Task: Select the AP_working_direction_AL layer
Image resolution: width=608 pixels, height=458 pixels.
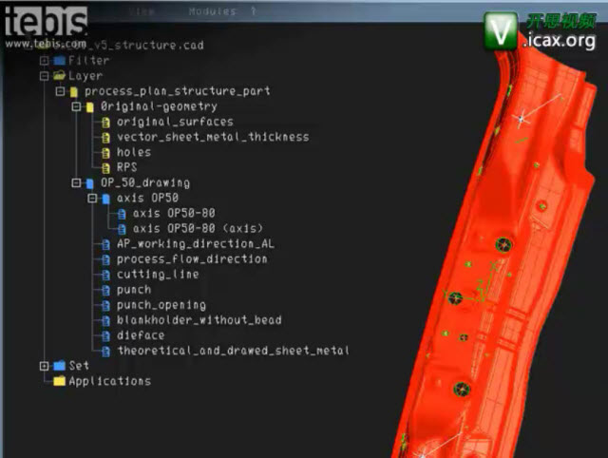Action: pos(196,243)
